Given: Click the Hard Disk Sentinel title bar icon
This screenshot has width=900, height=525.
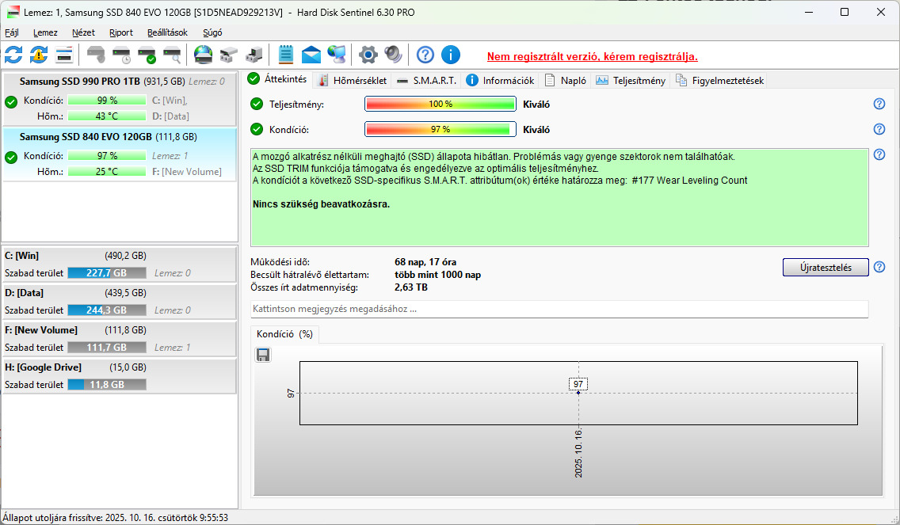Looking at the screenshot, I should (13, 12).
